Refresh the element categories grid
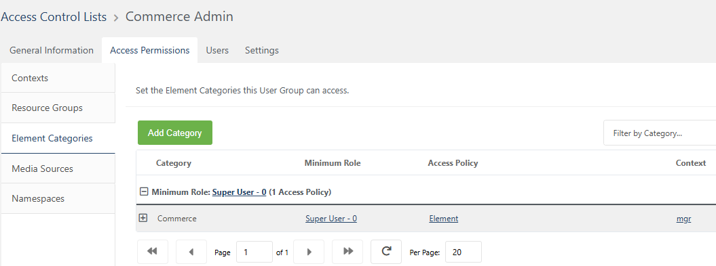716x266 pixels. click(x=386, y=251)
